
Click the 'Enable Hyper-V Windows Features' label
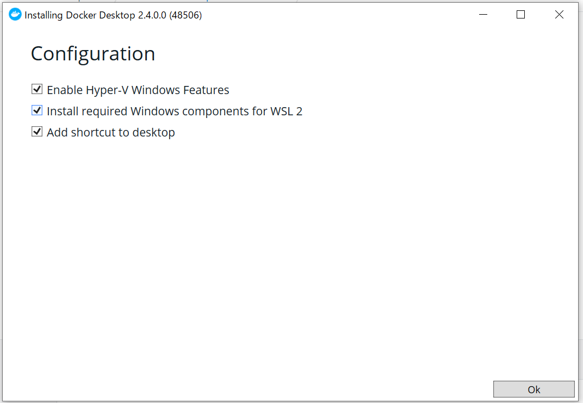(x=138, y=90)
